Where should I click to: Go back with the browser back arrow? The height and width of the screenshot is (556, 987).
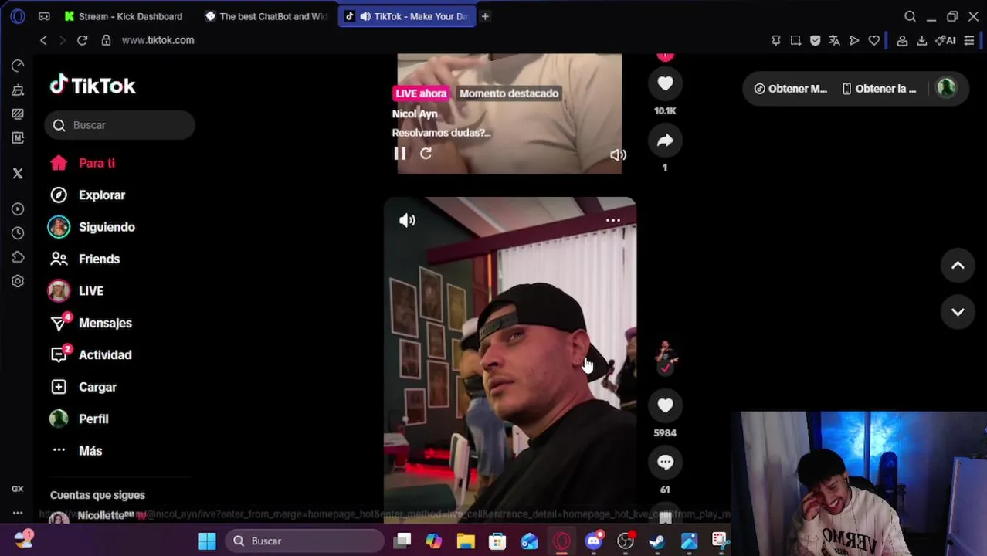click(x=43, y=40)
